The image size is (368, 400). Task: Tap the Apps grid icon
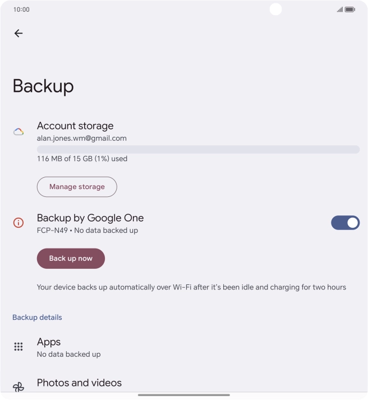tap(19, 347)
